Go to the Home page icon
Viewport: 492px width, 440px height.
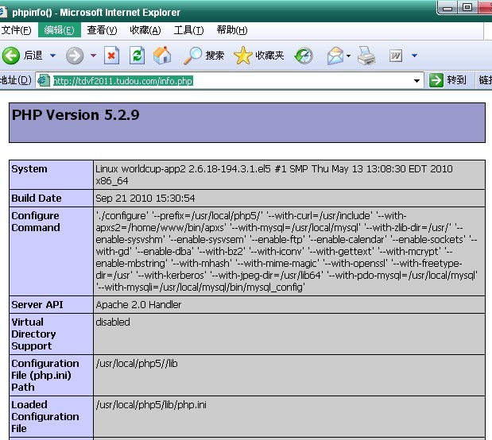pyautogui.click(x=162, y=56)
